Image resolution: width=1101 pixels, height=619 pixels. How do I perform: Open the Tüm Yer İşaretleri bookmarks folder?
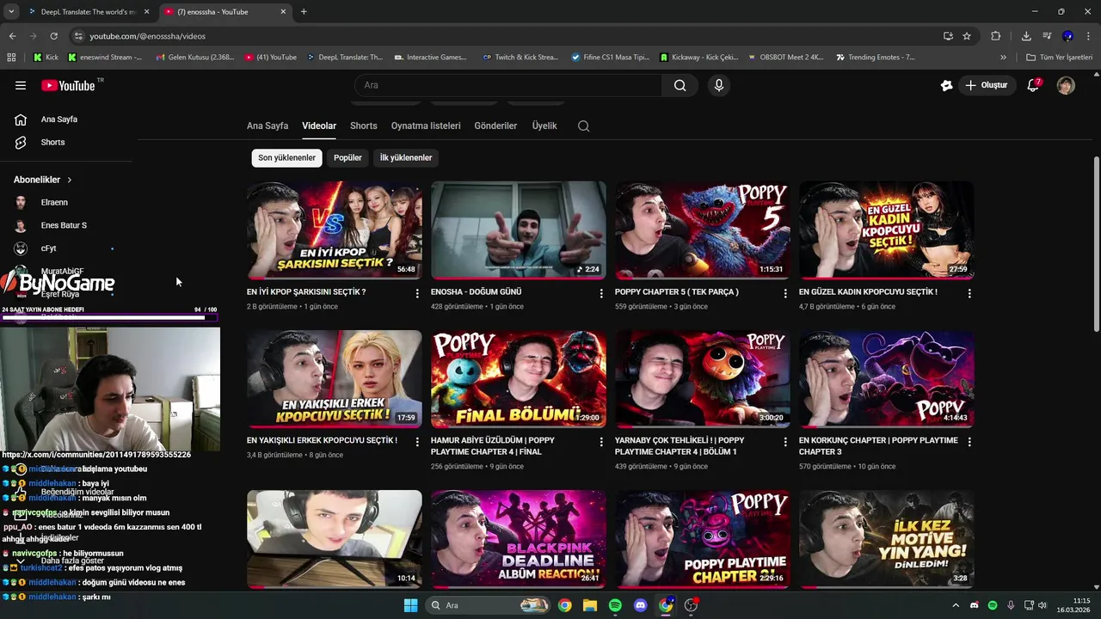click(1059, 58)
